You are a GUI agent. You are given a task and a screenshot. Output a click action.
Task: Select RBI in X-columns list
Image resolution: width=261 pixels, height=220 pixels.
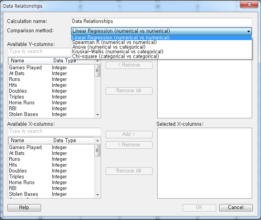51,188
